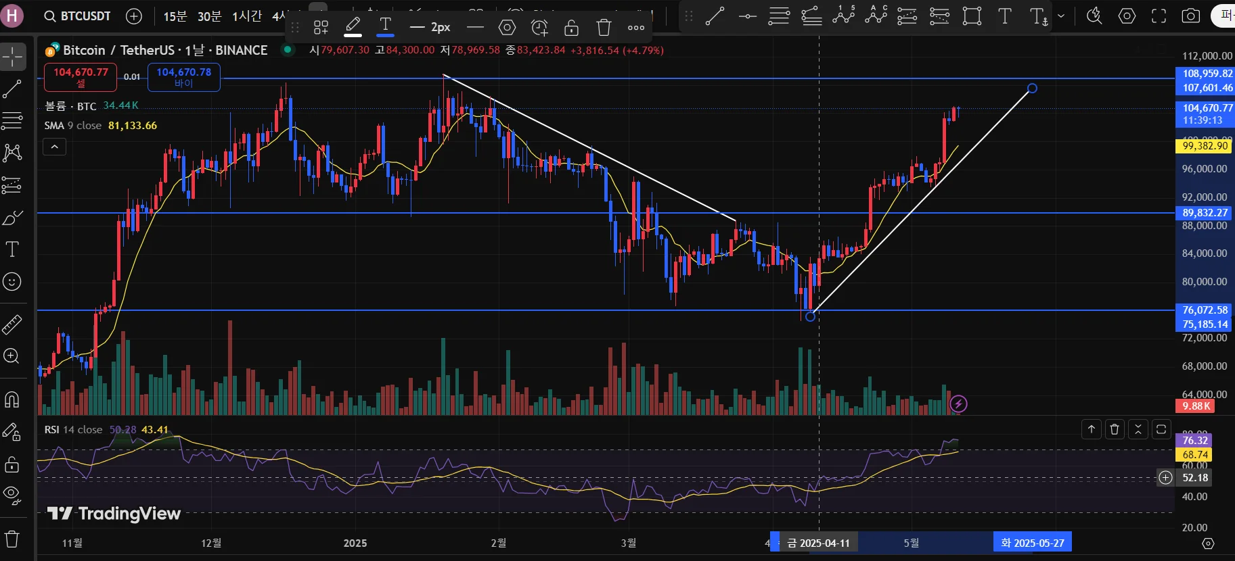Toggle magnet mode for drawings

pyautogui.click(x=13, y=399)
